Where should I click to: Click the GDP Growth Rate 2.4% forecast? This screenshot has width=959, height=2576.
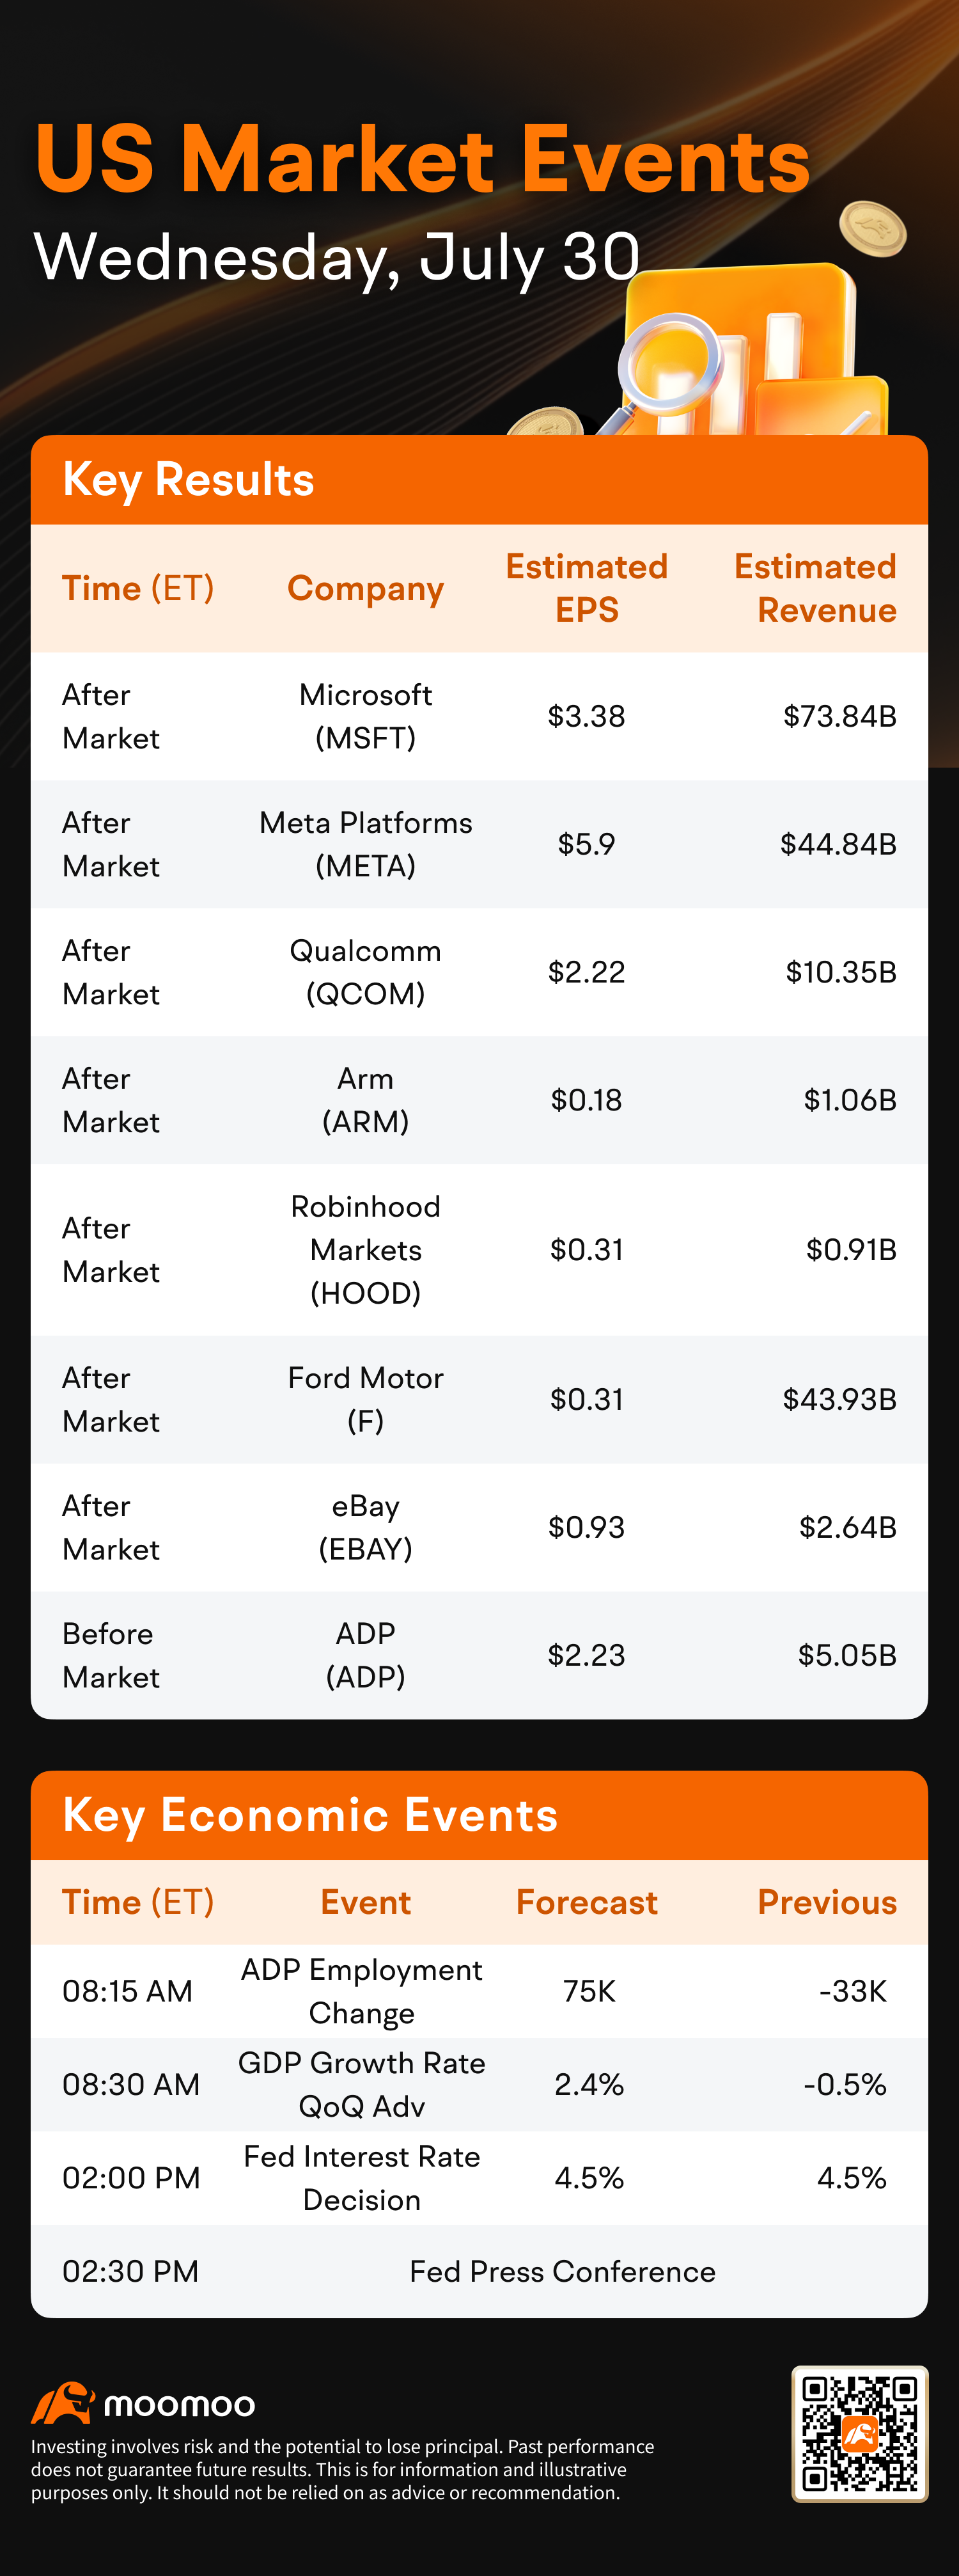click(589, 2084)
